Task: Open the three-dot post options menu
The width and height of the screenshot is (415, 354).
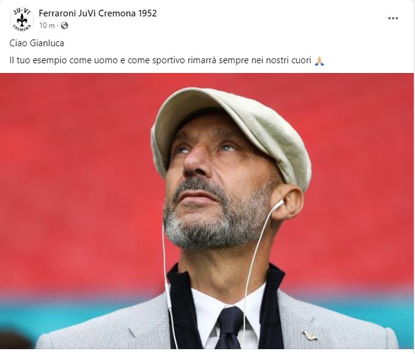Action: (x=393, y=18)
